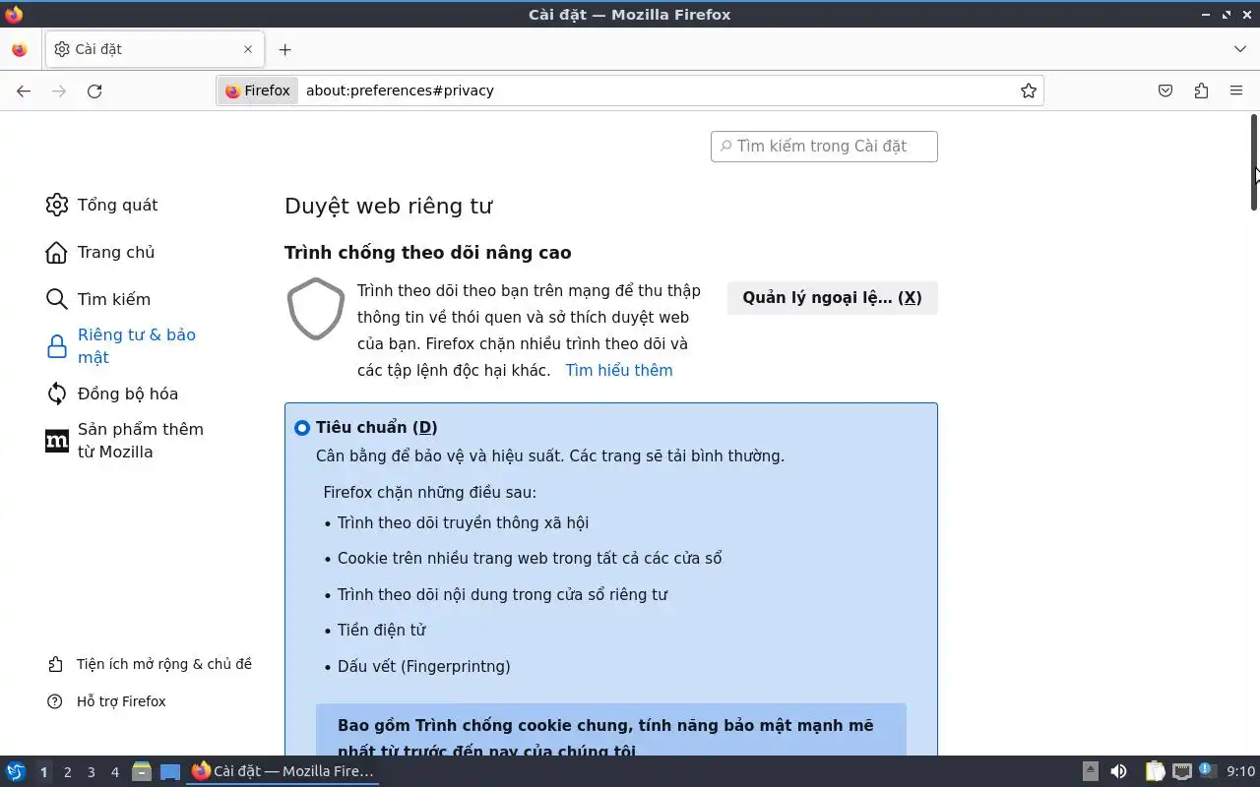Open the Firefox hamburger menu

[1236, 91]
